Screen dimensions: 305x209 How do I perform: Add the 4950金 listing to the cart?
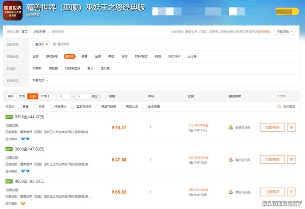pos(291,192)
